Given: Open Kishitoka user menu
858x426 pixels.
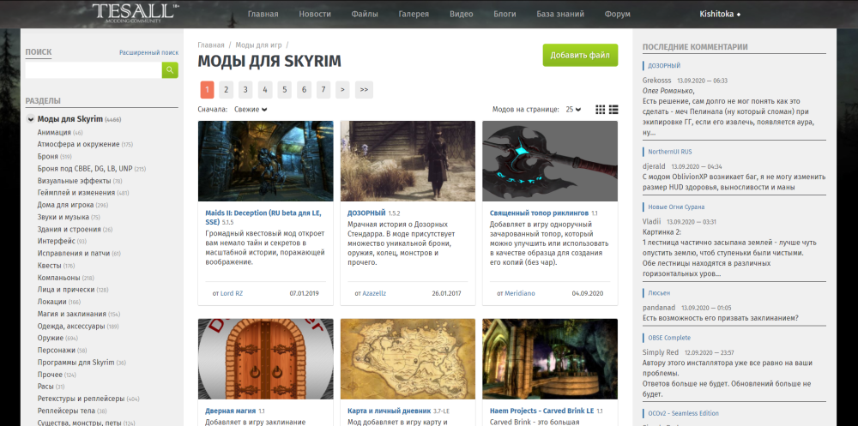Looking at the screenshot, I should pyautogui.click(x=720, y=15).
